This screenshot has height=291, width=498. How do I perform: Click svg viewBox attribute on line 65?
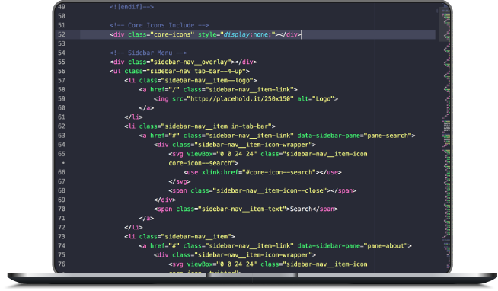click(222, 154)
